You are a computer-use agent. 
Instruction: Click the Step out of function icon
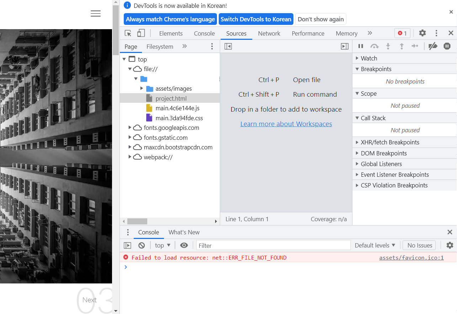402,46
